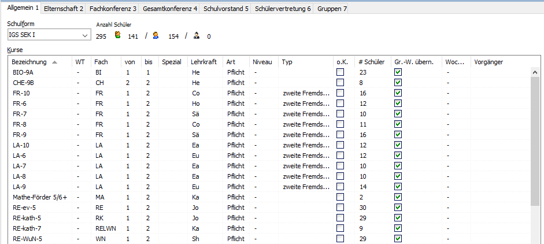Uncheck Gr.-W. übern. for CHE-9B

(x=398, y=83)
